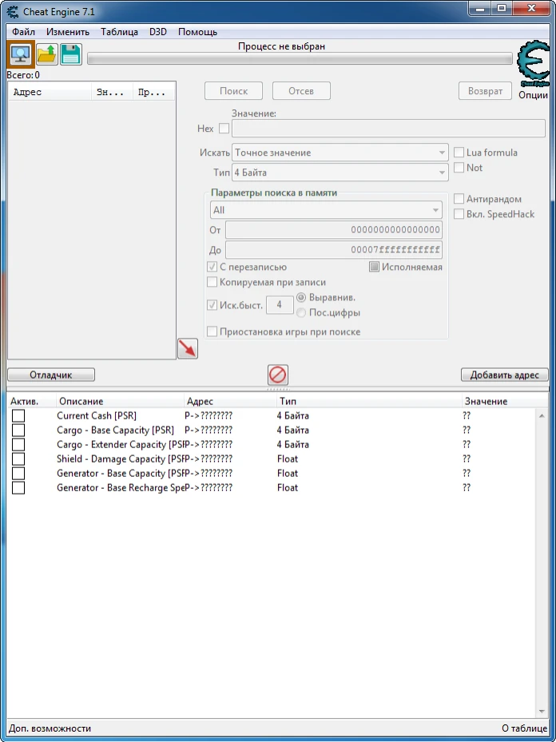Click the address list scroll down arrow
Image resolution: width=556 pixels, height=742 pixels.
tap(542, 712)
